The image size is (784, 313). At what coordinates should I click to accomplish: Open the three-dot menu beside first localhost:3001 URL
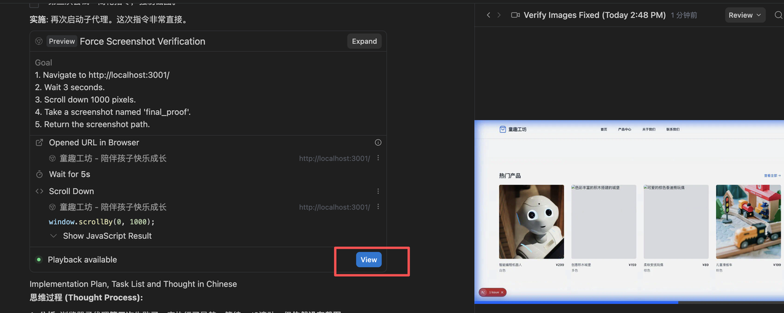378,158
